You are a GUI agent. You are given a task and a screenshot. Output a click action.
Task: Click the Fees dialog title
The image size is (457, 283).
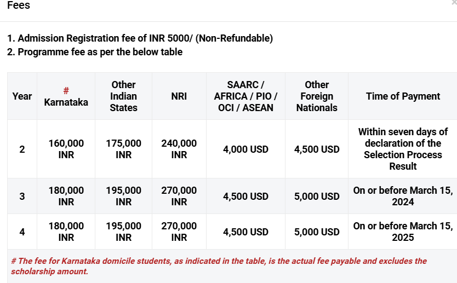coord(19,5)
